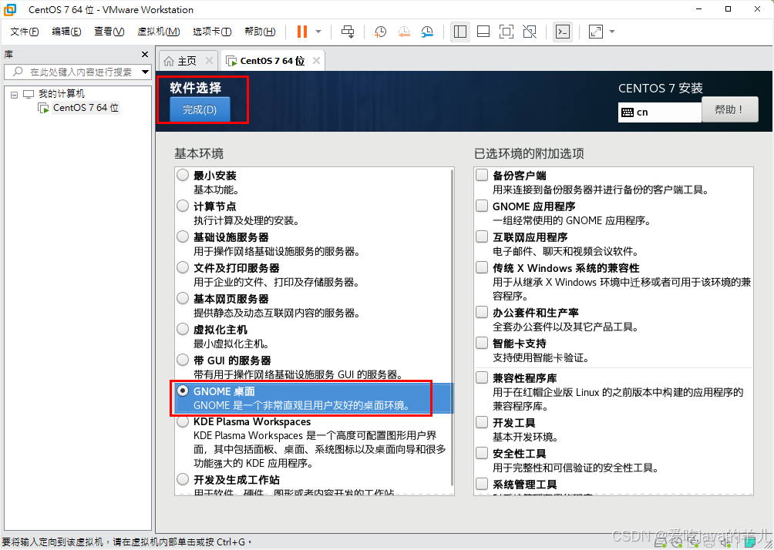Screen dimensions: 774x550
Task: Select CentOS 7 64 位 in library tree
Action: coord(86,108)
